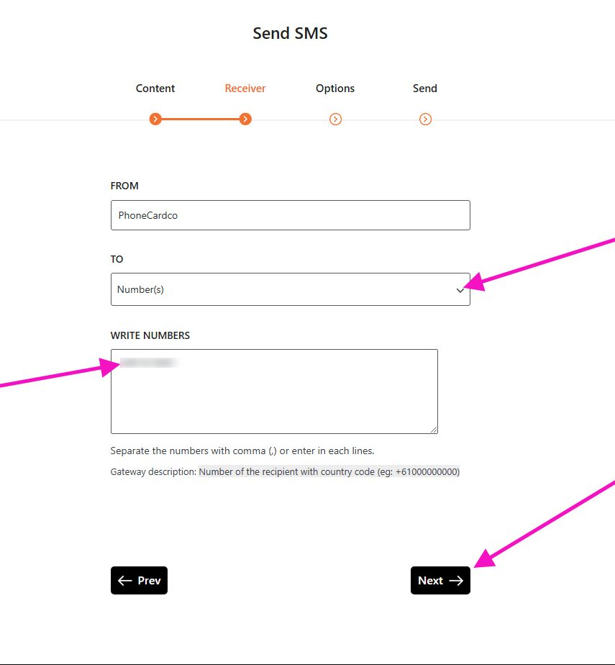Expand the TO dropdown chevron
Image resolution: width=615 pixels, height=665 pixels.
pyautogui.click(x=460, y=291)
